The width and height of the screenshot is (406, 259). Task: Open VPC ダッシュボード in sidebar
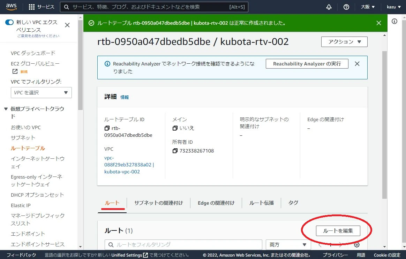tap(33, 53)
